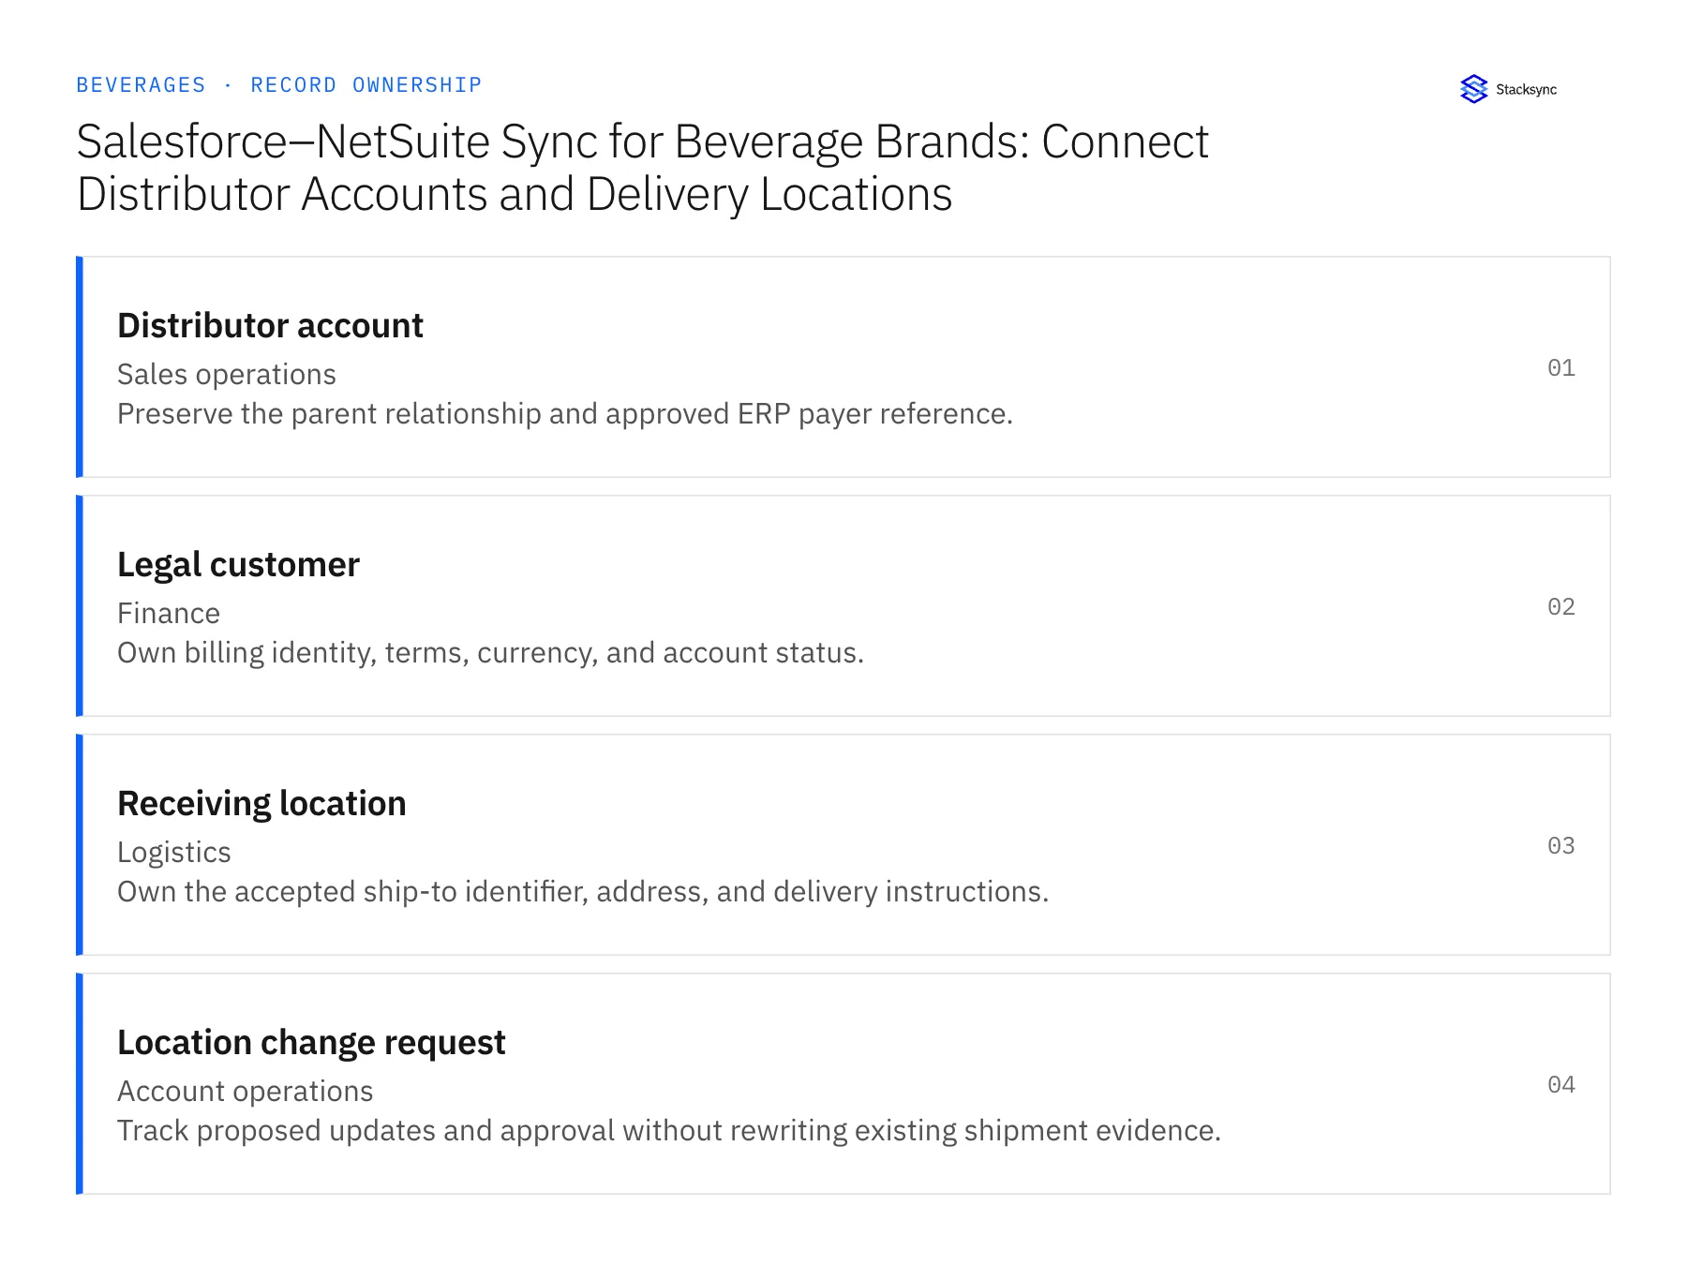The height and width of the screenshot is (1265, 1687).
Task: Open the 'Location change request' card heading
Action: click(311, 1043)
